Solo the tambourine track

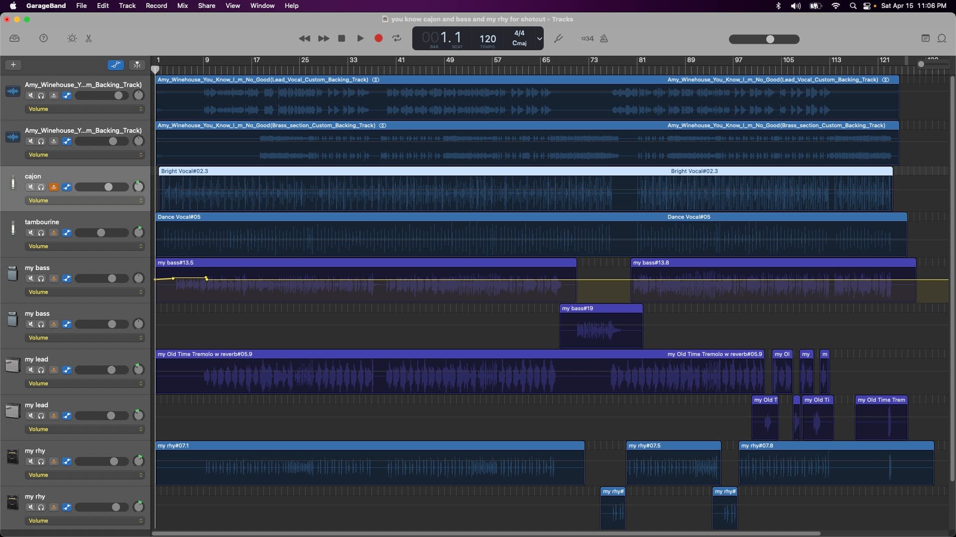41,233
